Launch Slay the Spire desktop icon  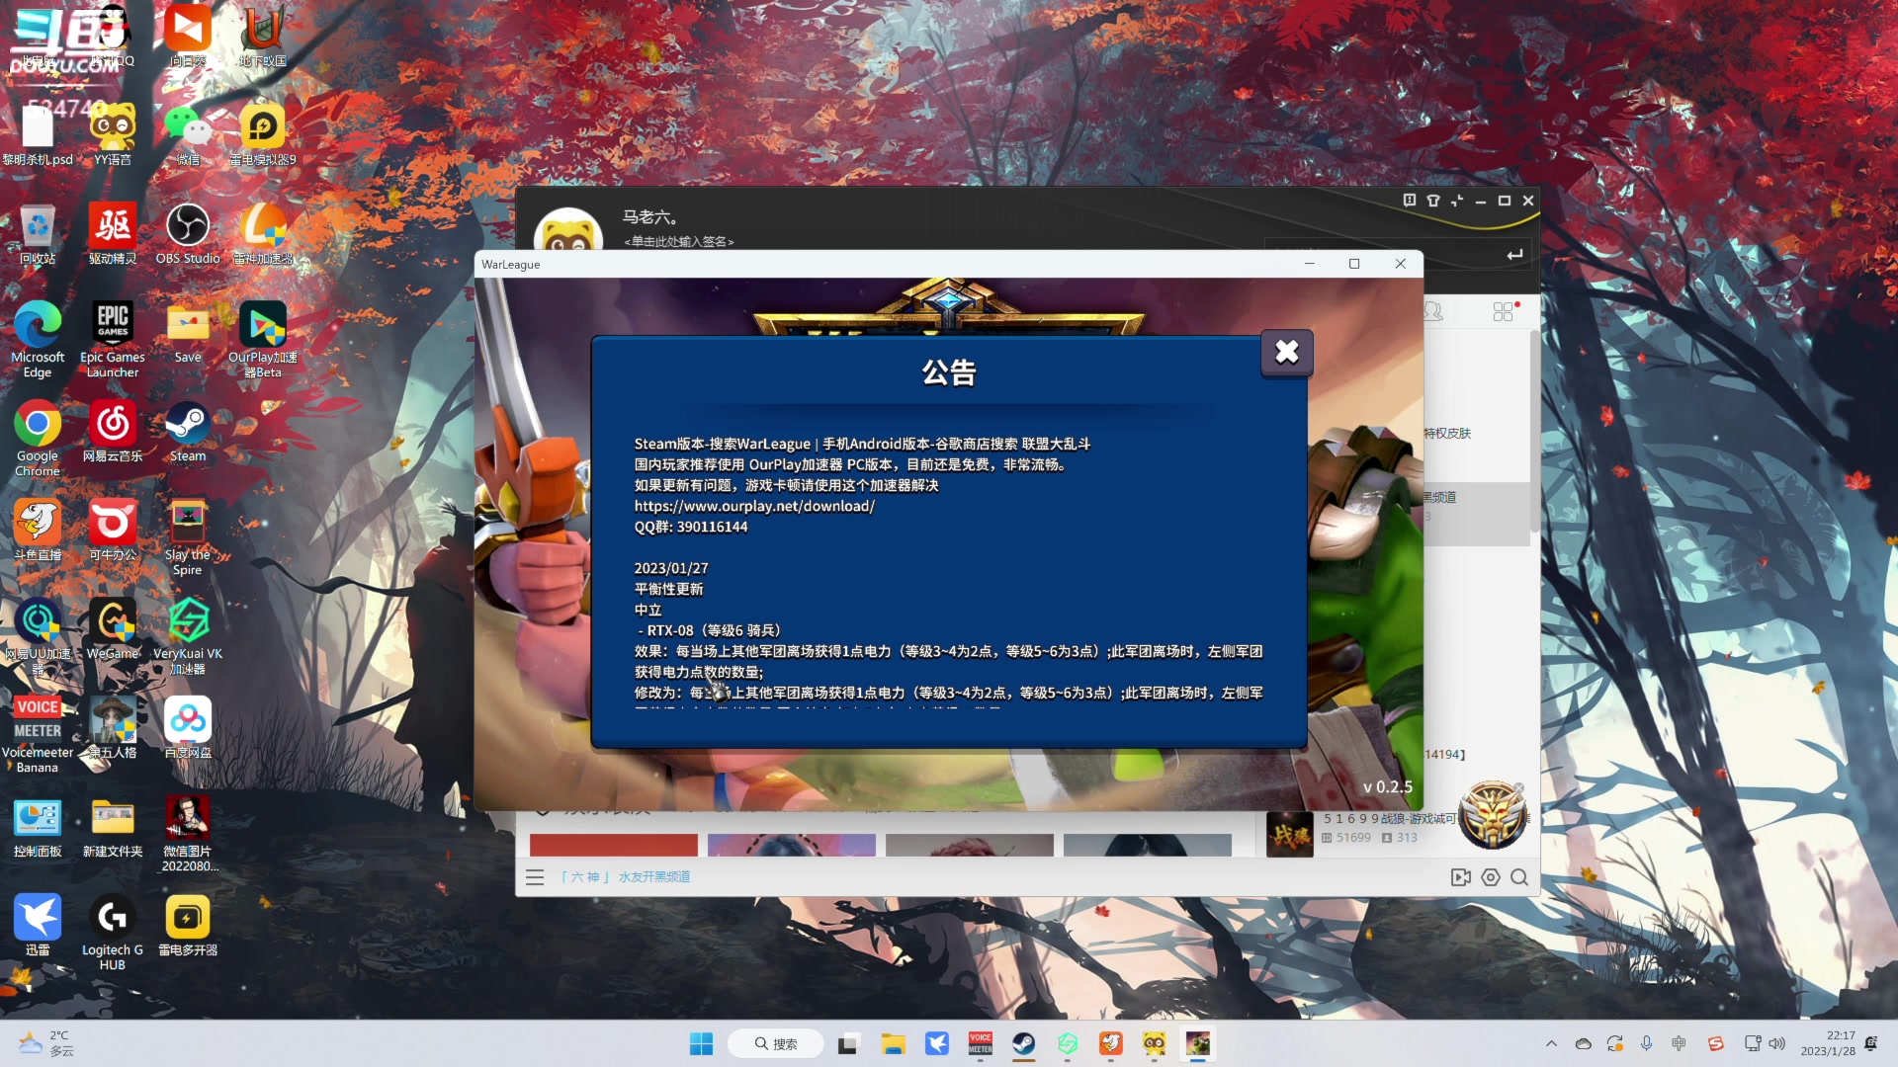pyautogui.click(x=188, y=537)
